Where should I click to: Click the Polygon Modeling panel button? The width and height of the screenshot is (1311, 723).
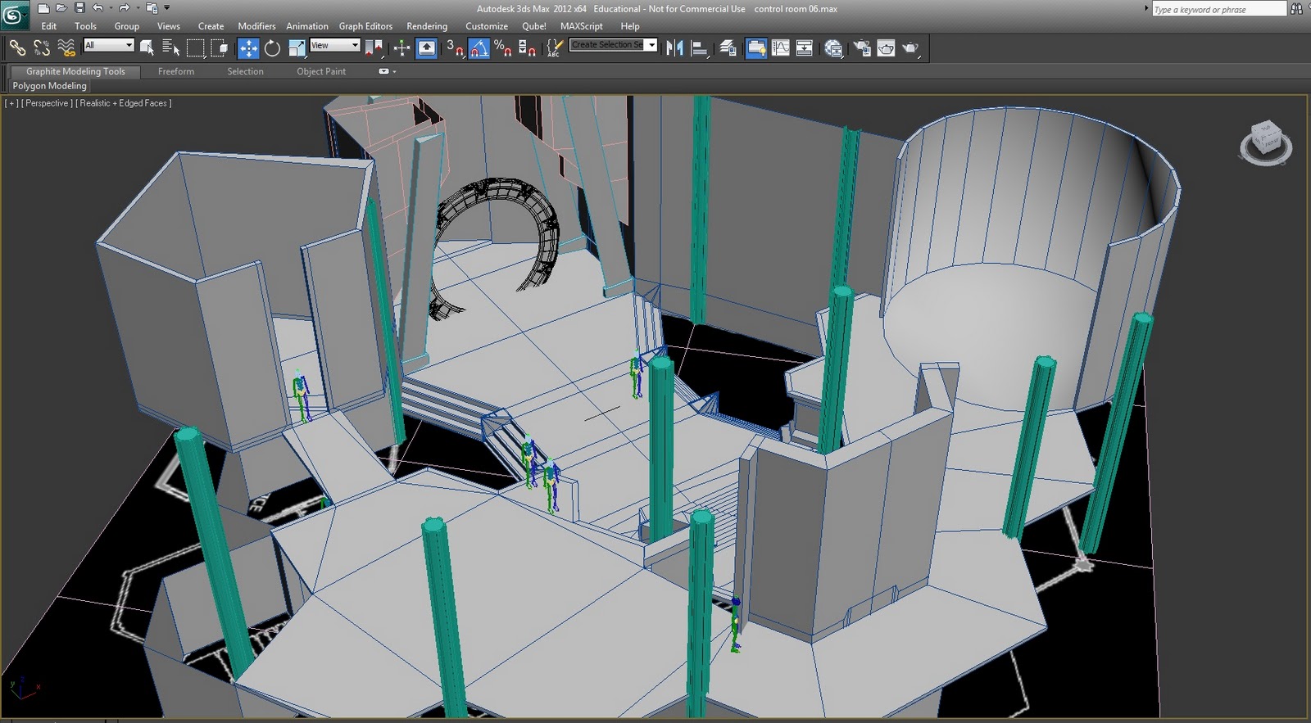point(49,86)
